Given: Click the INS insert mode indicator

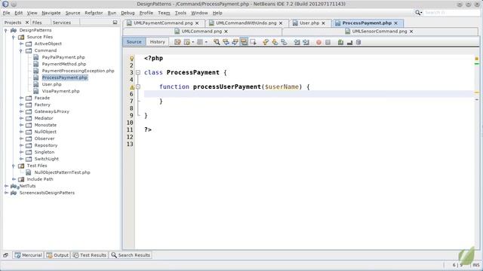Looking at the screenshot, I should point(476,265).
